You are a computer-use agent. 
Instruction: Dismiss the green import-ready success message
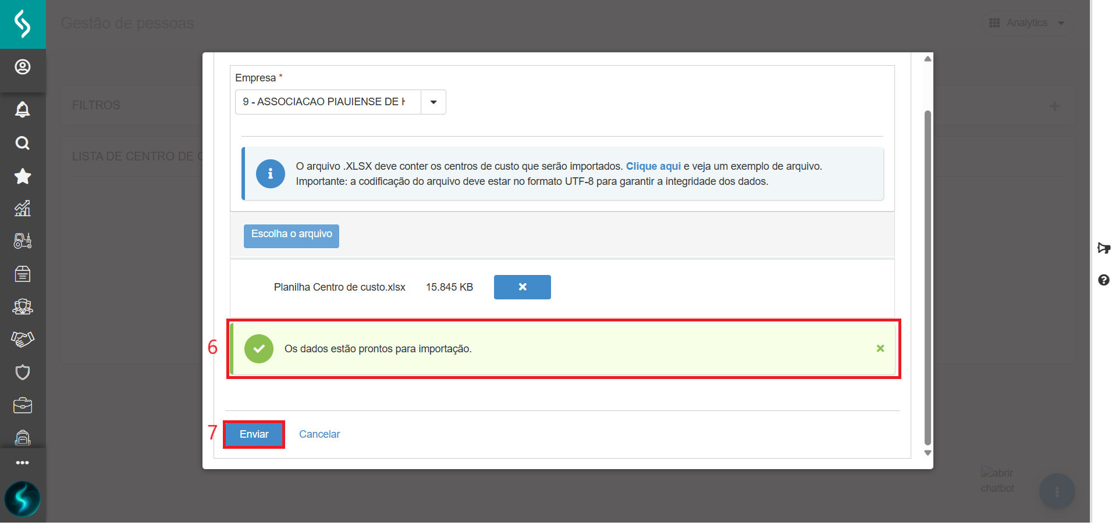tap(880, 348)
